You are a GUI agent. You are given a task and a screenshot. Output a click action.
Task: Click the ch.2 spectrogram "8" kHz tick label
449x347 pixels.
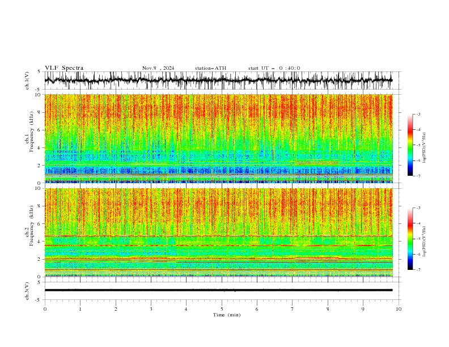click(39, 206)
